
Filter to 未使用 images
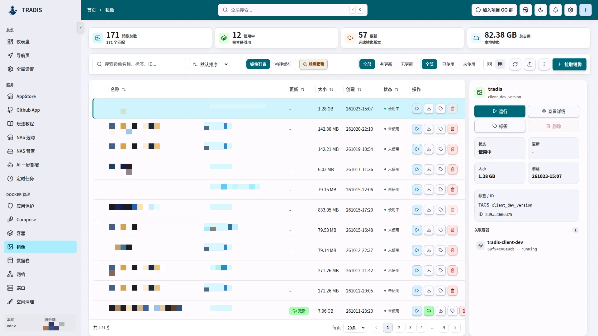point(469,64)
